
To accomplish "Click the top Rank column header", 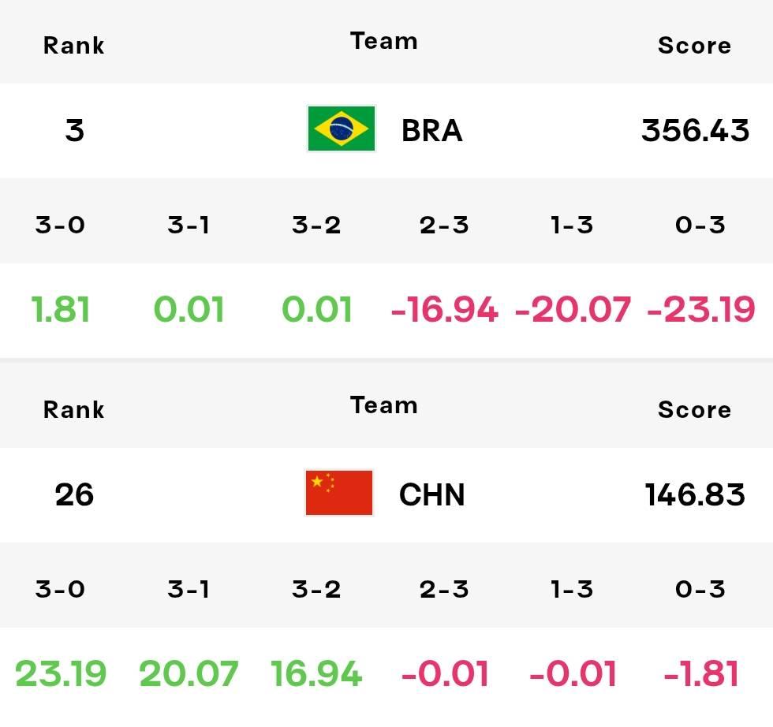I will pyautogui.click(x=74, y=46).
